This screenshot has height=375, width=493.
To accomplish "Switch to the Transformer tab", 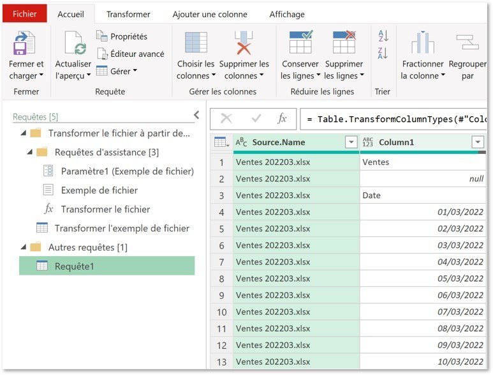I will pos(128,14).
